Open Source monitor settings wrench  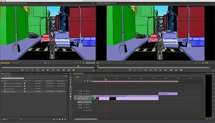coord(84,63)
